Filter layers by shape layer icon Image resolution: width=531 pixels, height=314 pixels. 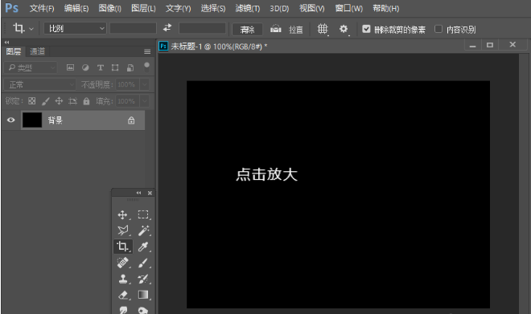(x=115, y=67)
